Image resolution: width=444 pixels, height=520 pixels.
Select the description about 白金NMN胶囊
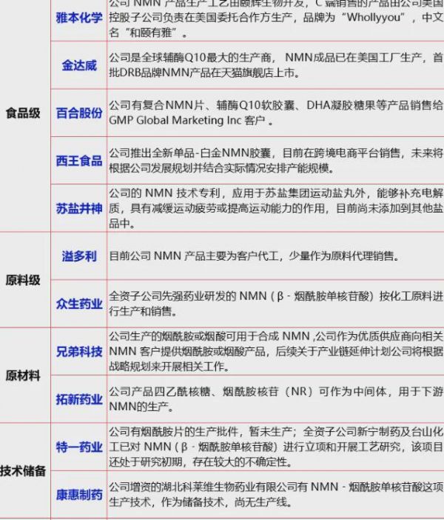tap(276, 161)
